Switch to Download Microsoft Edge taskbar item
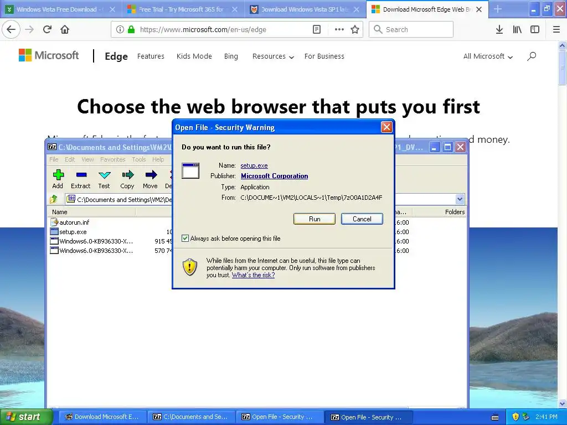Image resolution: width=567 pixels, height=425 pixels. click(102, 417)
